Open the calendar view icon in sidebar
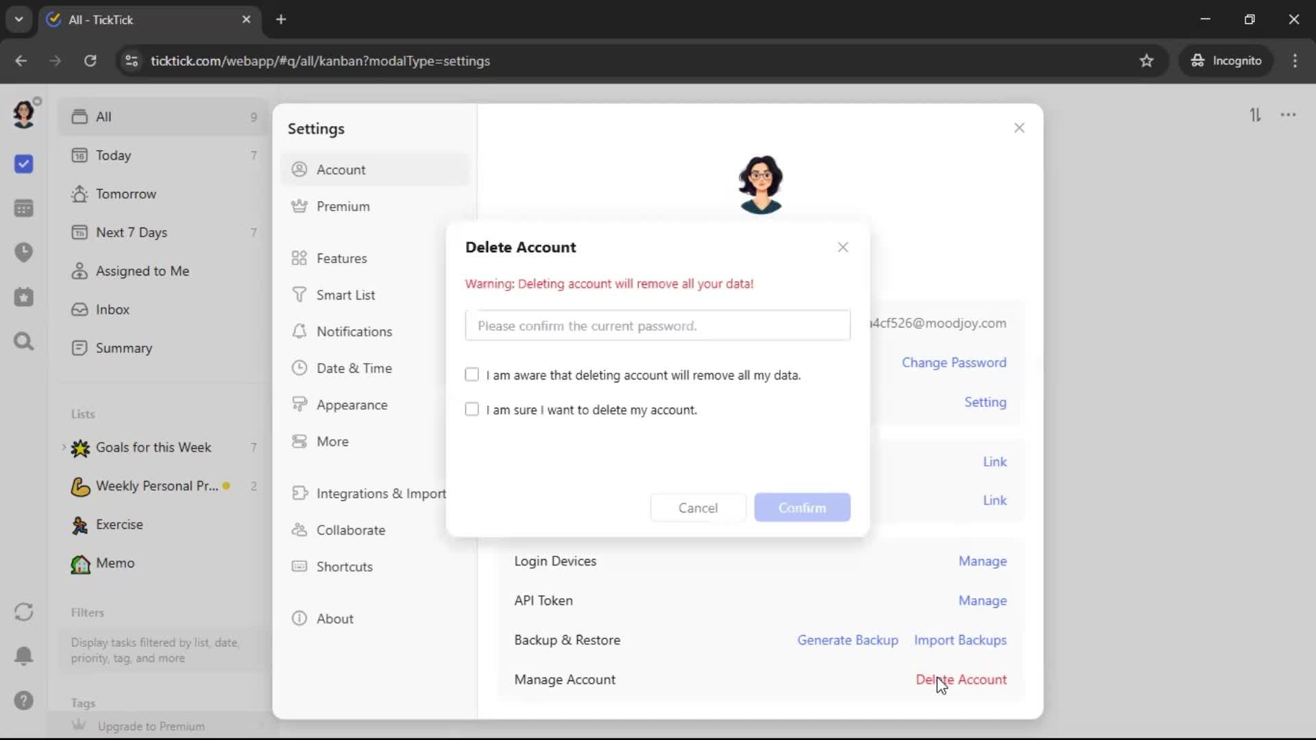The height and width of the screenshot is (740, 1316). point(24,208)
